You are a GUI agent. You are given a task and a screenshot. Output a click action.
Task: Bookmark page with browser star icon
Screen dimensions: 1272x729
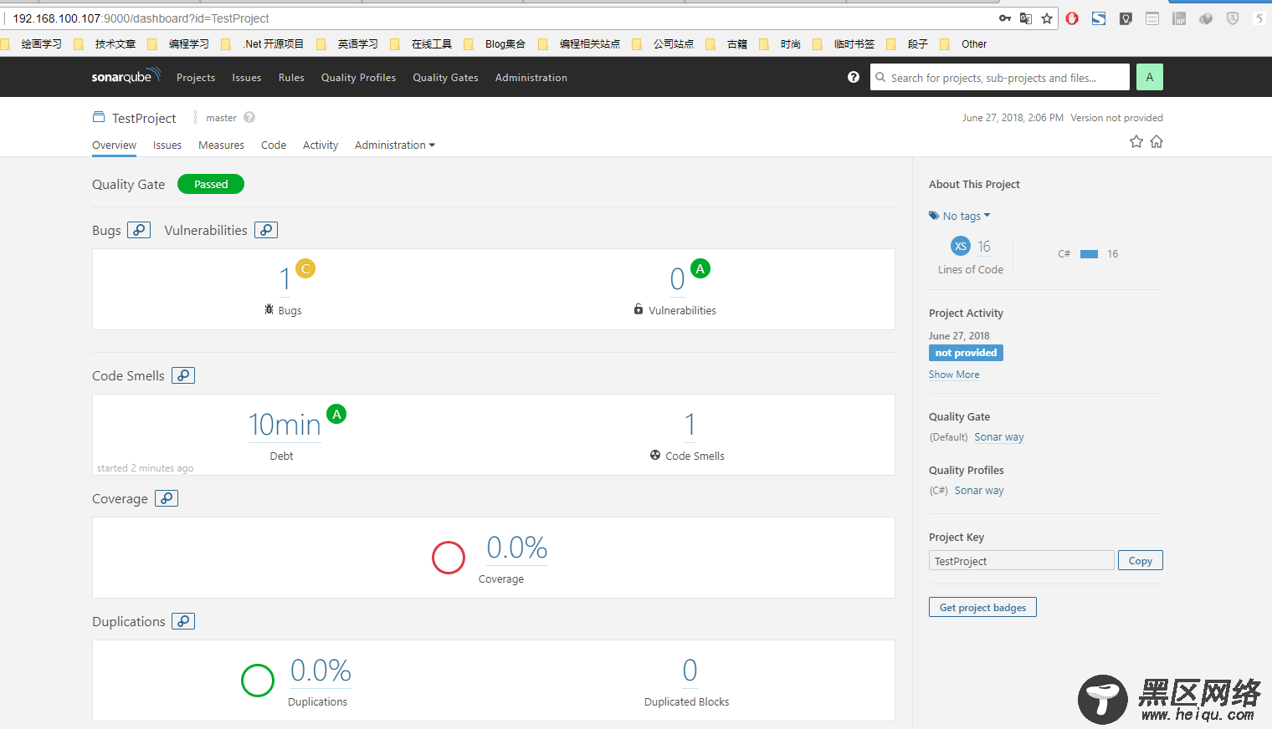(1047, 18)
